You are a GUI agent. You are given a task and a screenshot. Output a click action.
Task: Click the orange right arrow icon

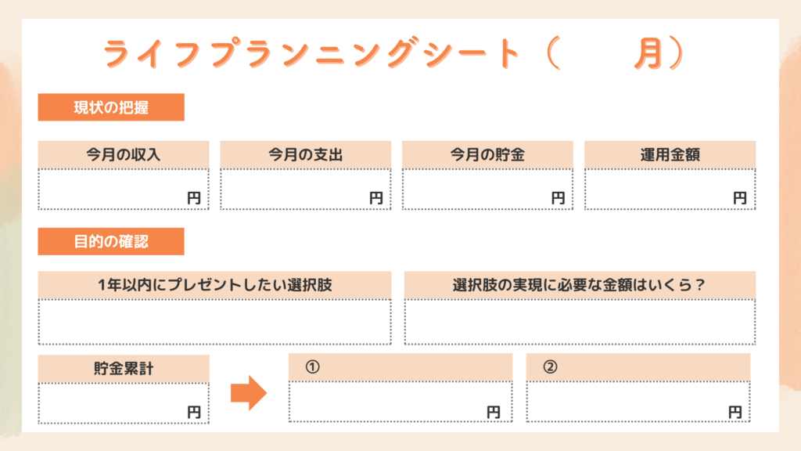248,393
